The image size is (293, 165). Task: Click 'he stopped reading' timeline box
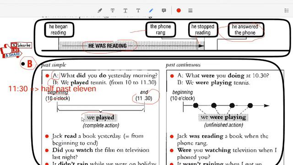pos(203,29)
